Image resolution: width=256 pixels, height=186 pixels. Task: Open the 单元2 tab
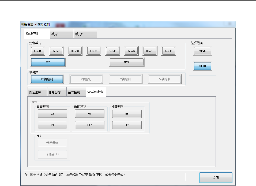click(85, 34)
